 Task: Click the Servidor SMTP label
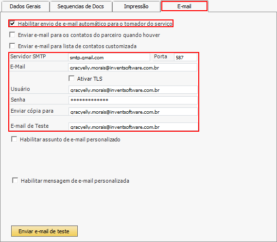click(28, 56)
